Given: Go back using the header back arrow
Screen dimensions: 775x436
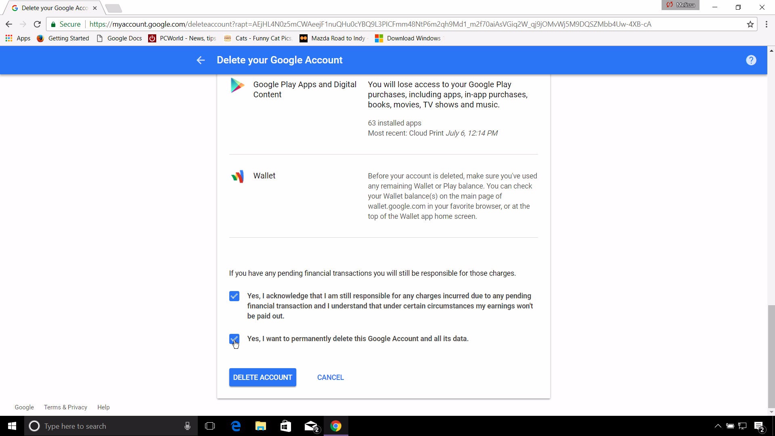Looking at the screenshot, I should [201, 60].
